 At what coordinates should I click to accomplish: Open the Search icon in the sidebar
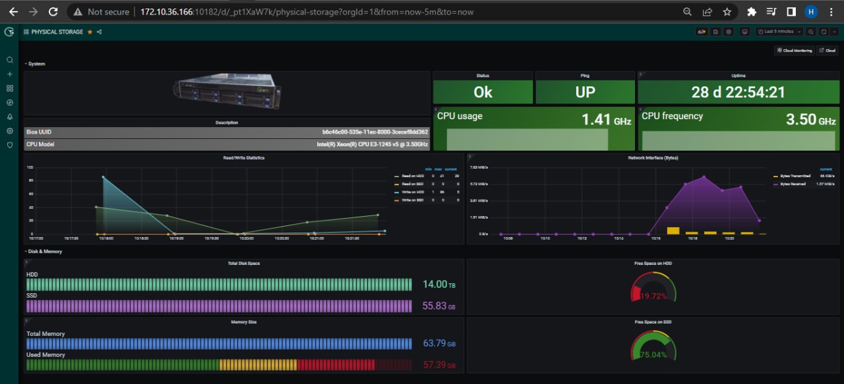tap(9, 60)
